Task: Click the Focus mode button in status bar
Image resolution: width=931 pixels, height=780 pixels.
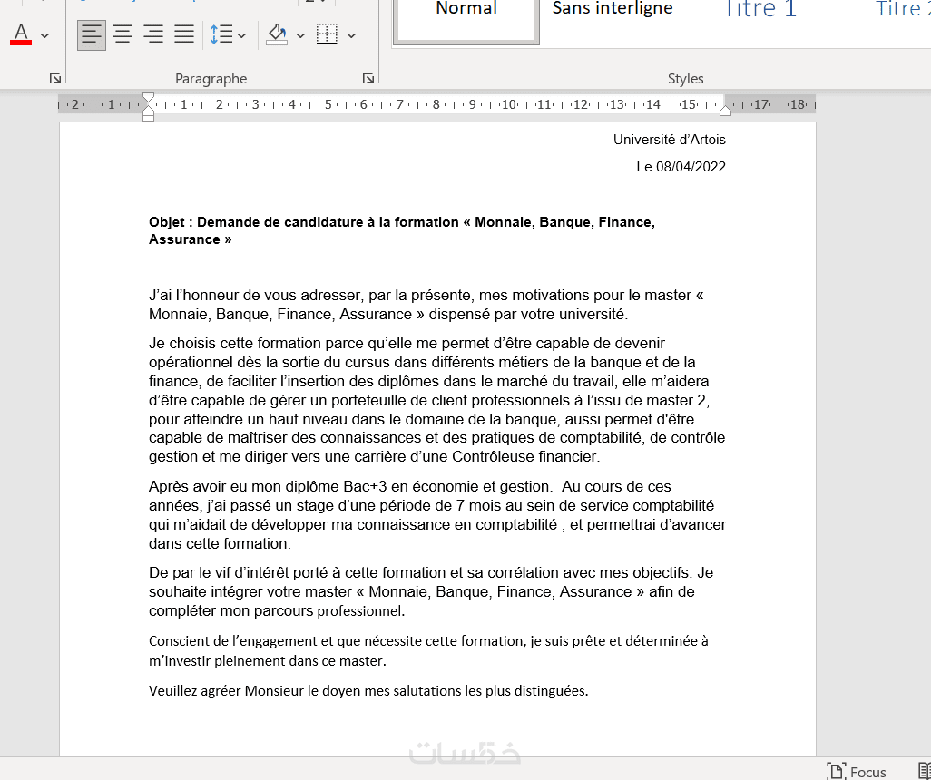Action: (x=857, y=771)
